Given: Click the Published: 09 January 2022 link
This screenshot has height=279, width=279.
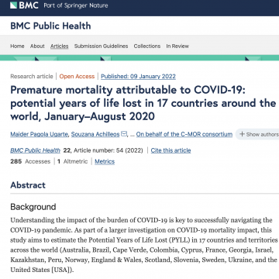Looking at the screenshot, I should [138, 77].
